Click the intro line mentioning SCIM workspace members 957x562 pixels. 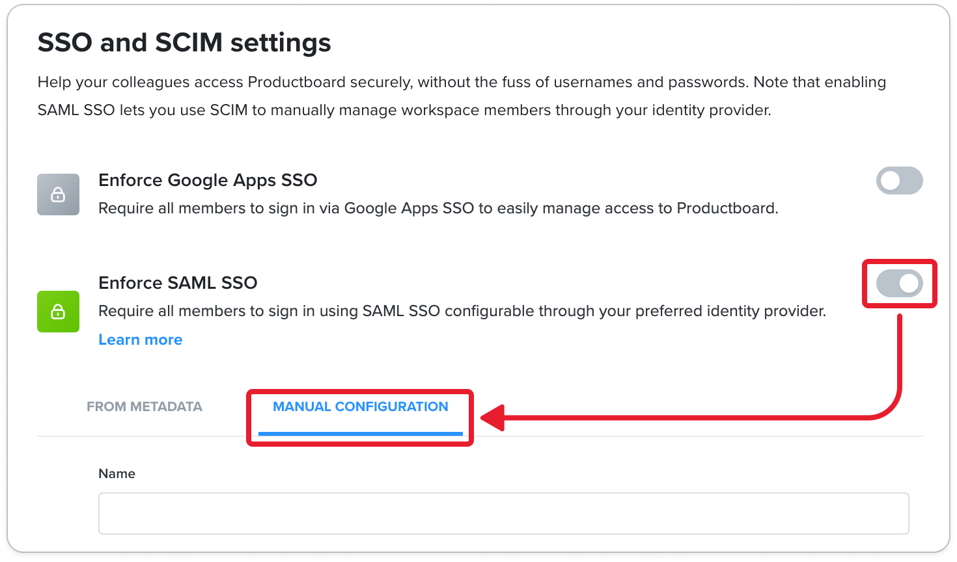click(404, 110)
